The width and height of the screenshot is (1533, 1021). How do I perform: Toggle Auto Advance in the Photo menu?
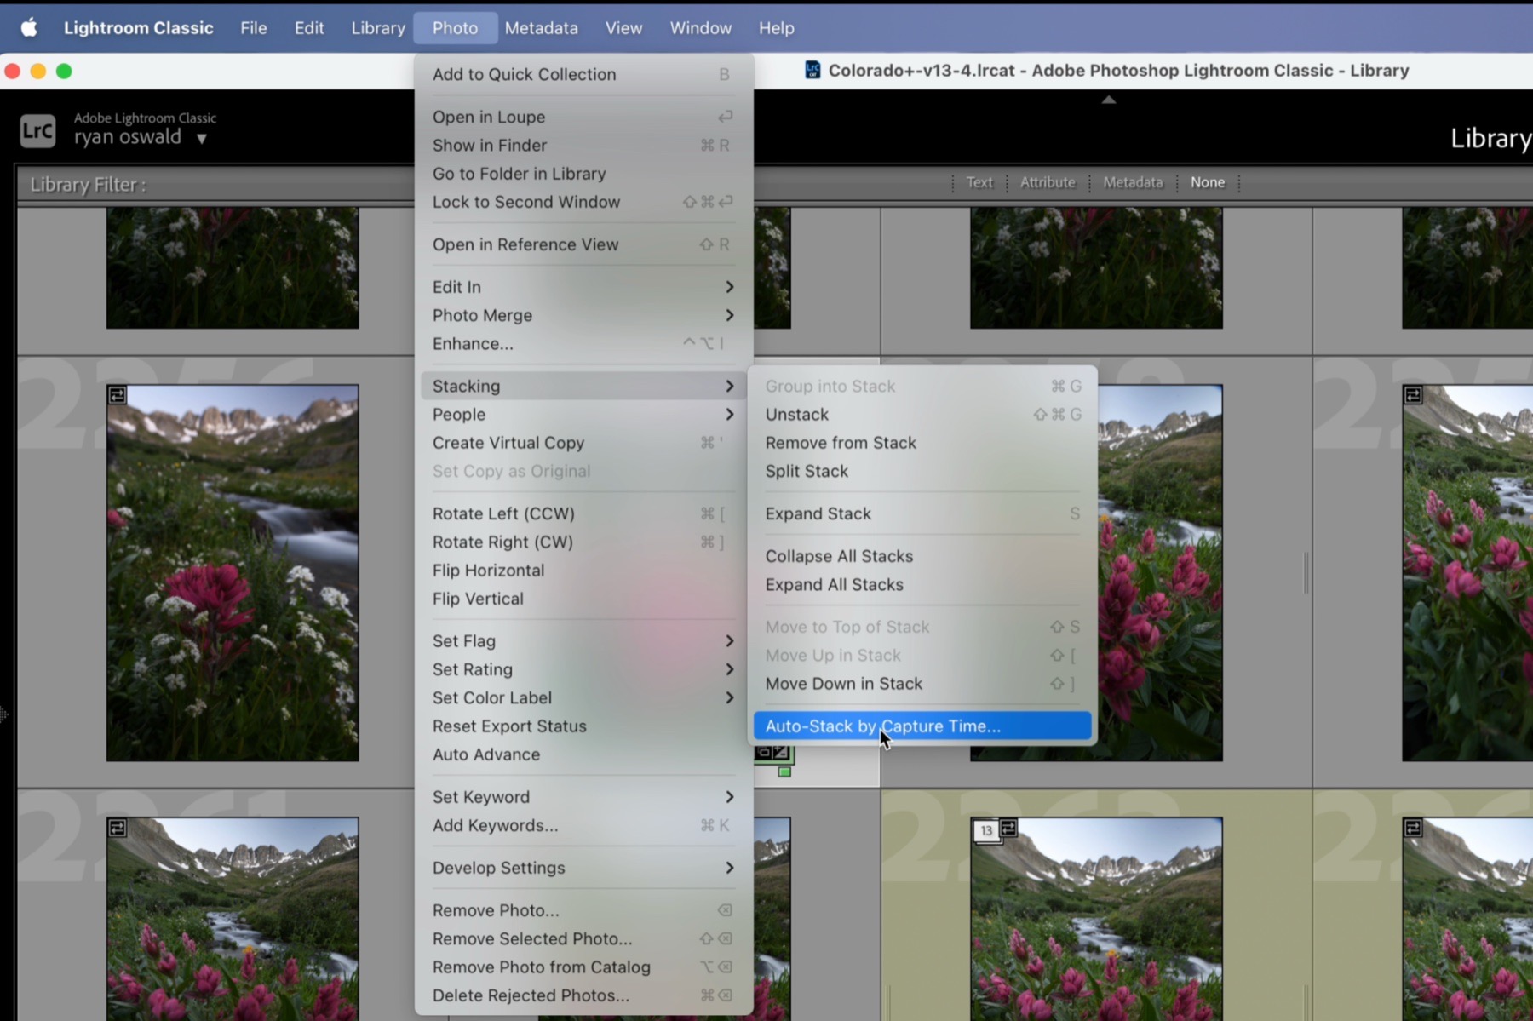click(x=583, y=754)
